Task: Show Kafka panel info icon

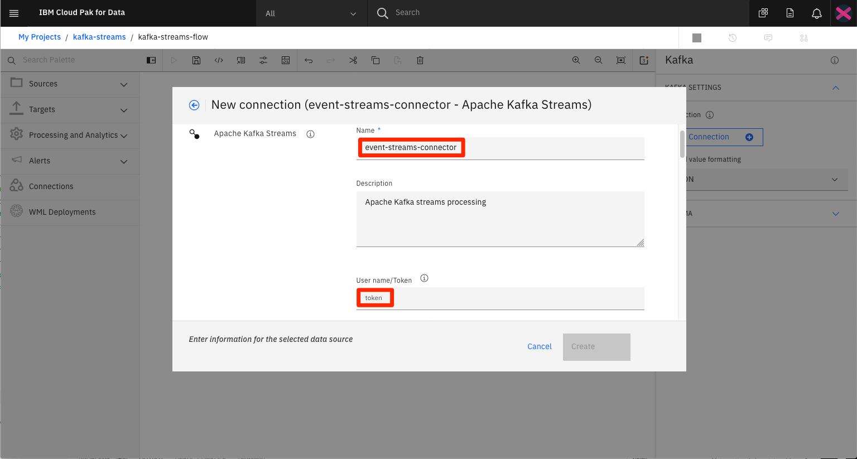Action: (835, 60)
